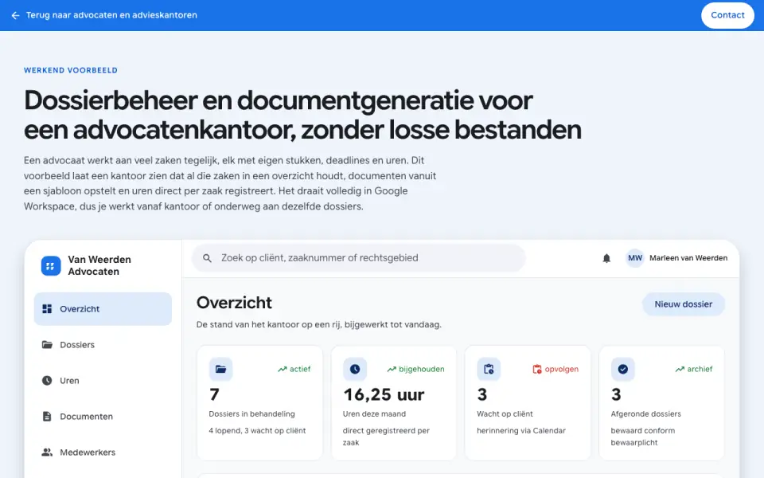
Task: Click 'direct geregistreerd per zaak' text
Action: [386, 437]
